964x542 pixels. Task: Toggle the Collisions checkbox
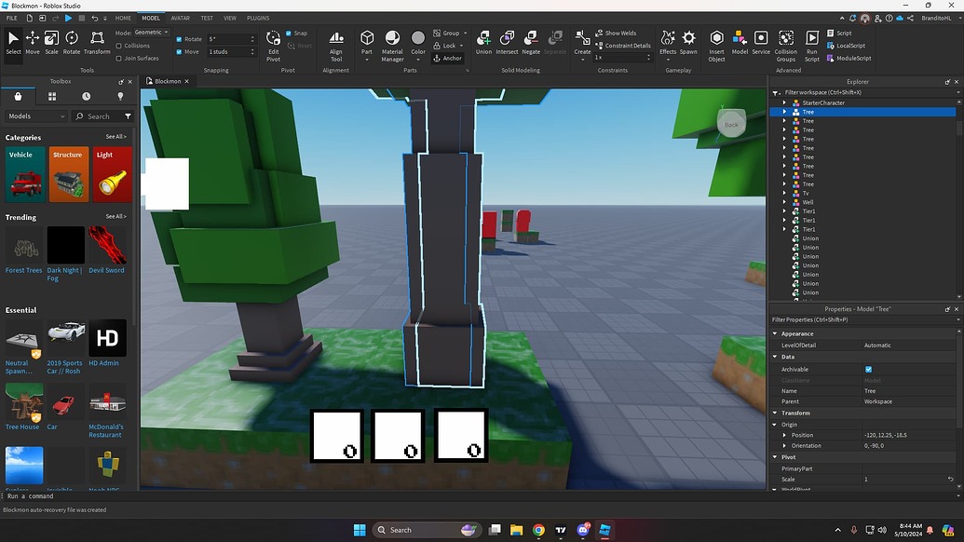click(118, 46)
